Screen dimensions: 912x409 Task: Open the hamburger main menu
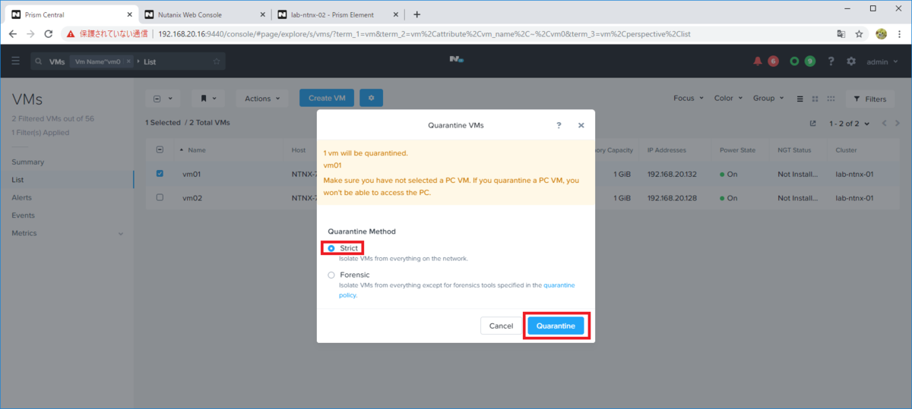tap(16, 61)
